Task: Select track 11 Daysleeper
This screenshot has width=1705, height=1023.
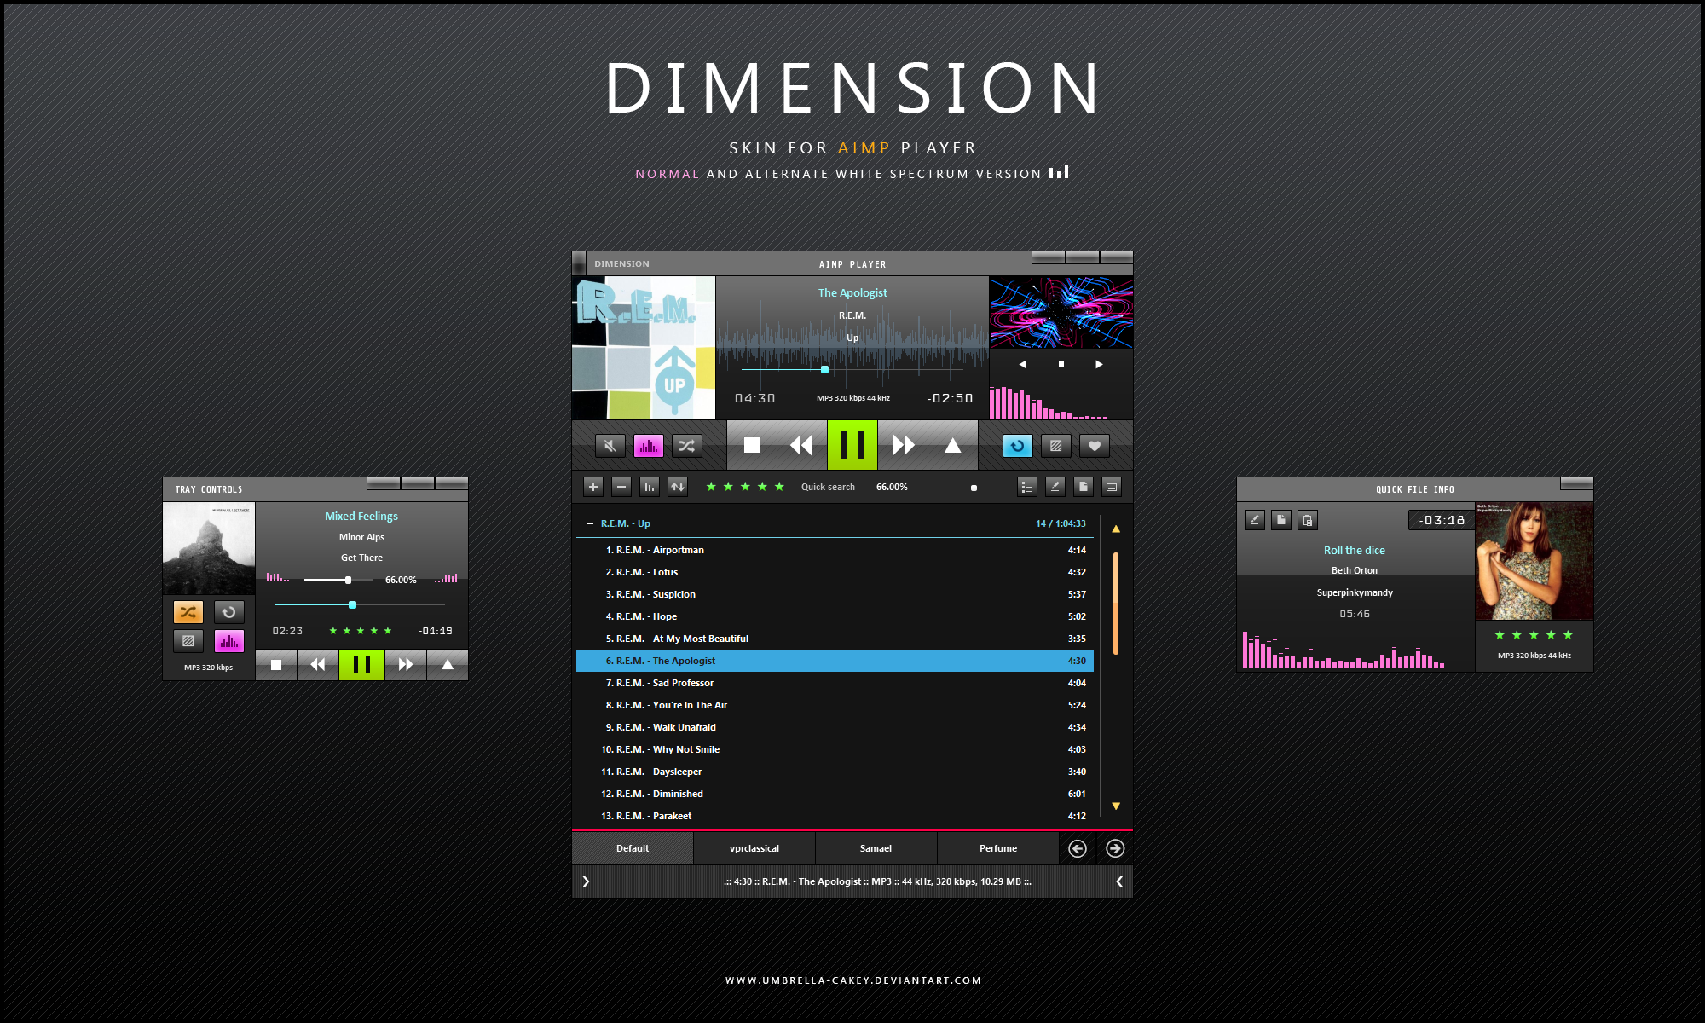Action: point(835,772)
